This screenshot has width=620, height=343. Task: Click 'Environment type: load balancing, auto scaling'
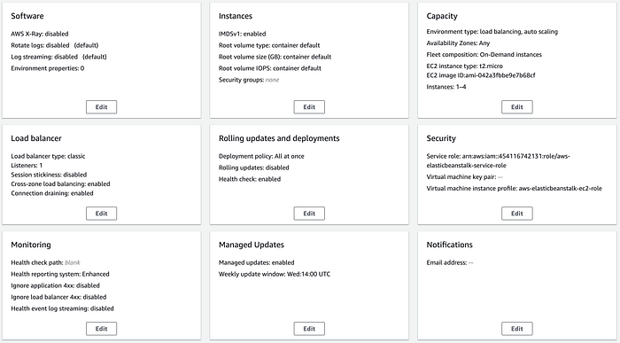[x=492, y=32]
